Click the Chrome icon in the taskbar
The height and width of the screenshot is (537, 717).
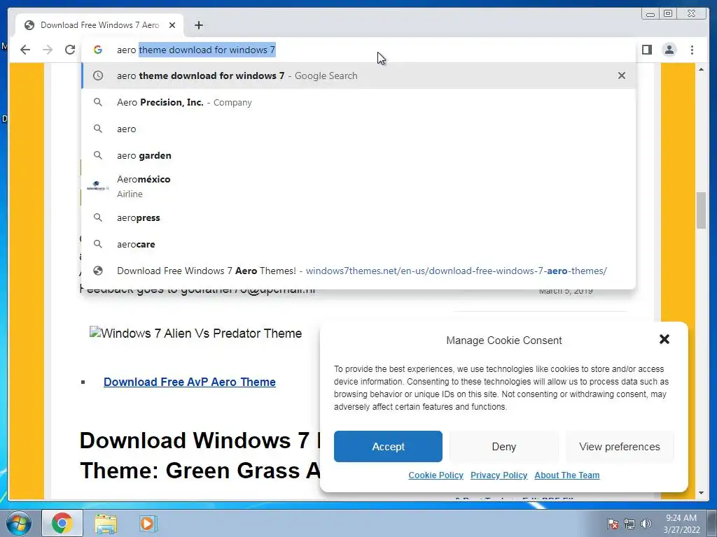coord(62,523)
